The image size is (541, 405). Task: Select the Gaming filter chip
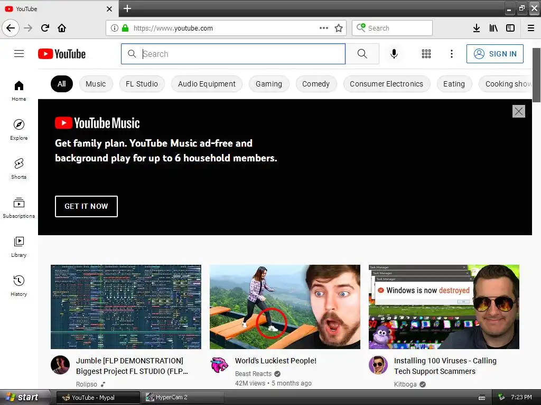(269, 84)
